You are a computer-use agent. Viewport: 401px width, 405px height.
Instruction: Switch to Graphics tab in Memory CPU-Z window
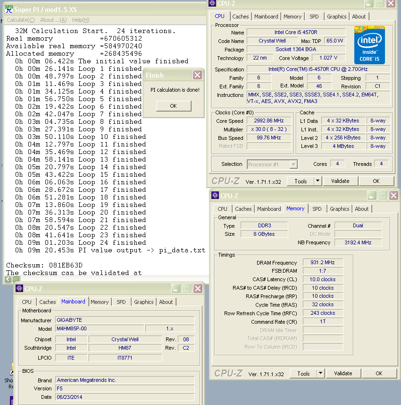click(339, 209)
